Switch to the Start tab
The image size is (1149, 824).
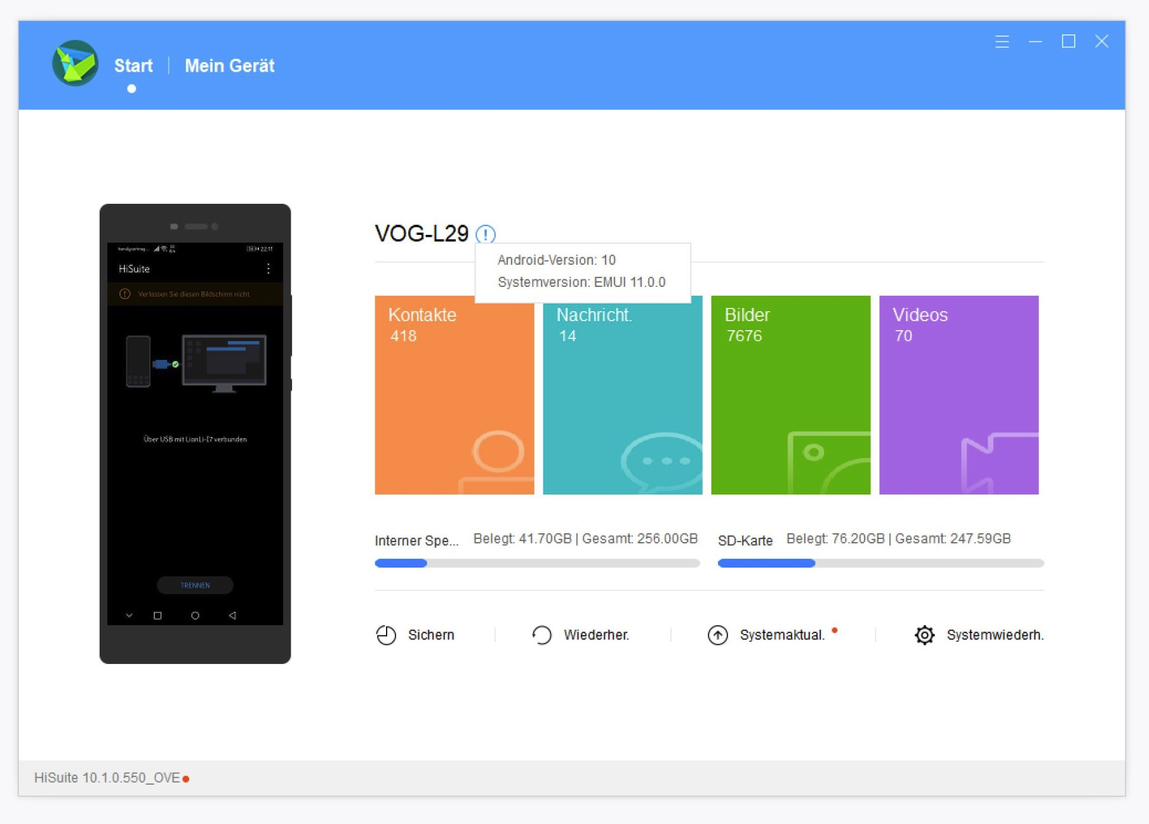point(133,66)
